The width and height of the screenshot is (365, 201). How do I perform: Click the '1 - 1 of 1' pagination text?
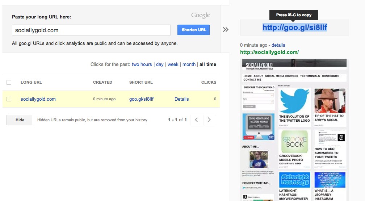pos(177,120)
